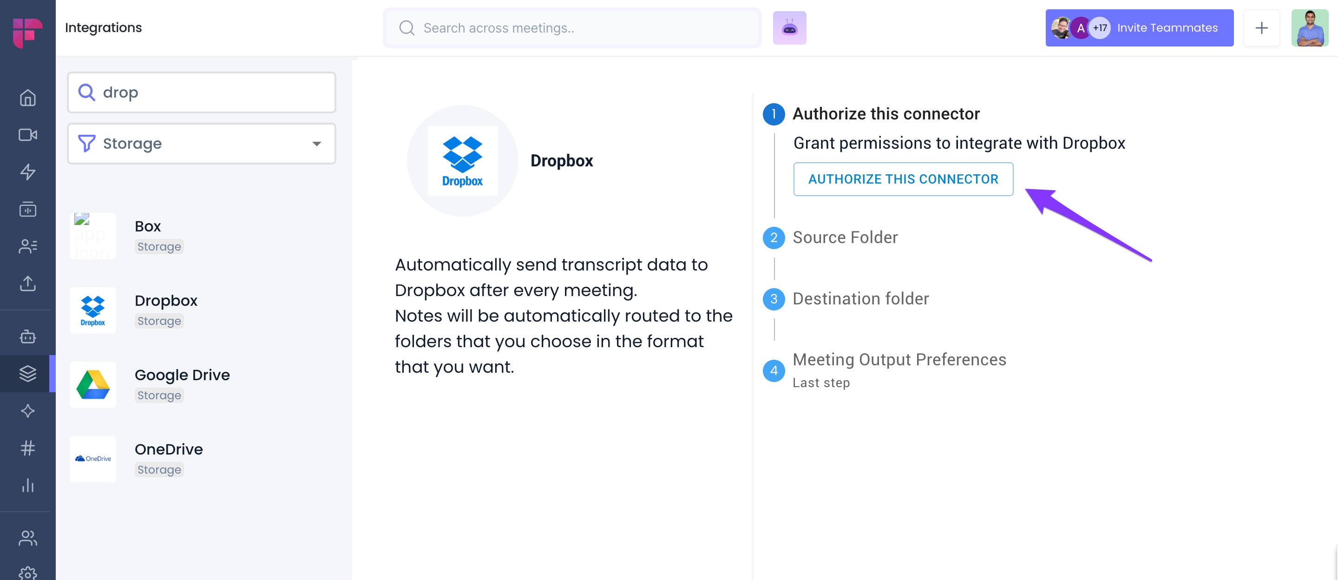Open the Analytics bar chart icon
This screenshot has width=1338, height=580.
[x=26, y=485]
